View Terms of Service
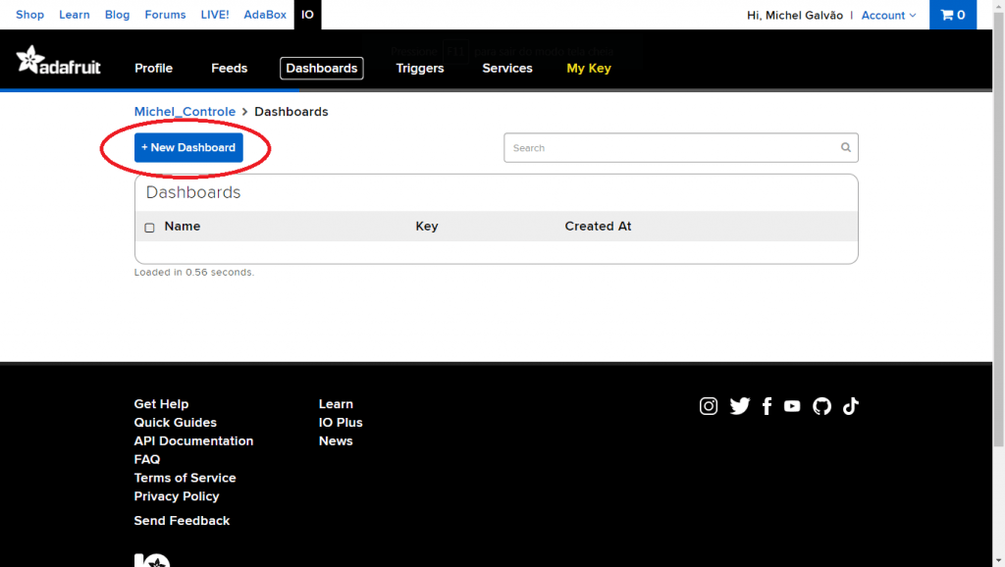Image resolution: width=1005 pixels, height=567 pixels. (x=185, y=478)
